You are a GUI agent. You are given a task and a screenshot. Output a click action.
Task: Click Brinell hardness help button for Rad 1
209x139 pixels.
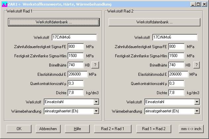click(95, 65)
